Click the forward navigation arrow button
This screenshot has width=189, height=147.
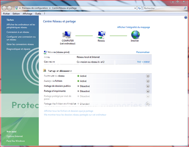coord(10,8)
